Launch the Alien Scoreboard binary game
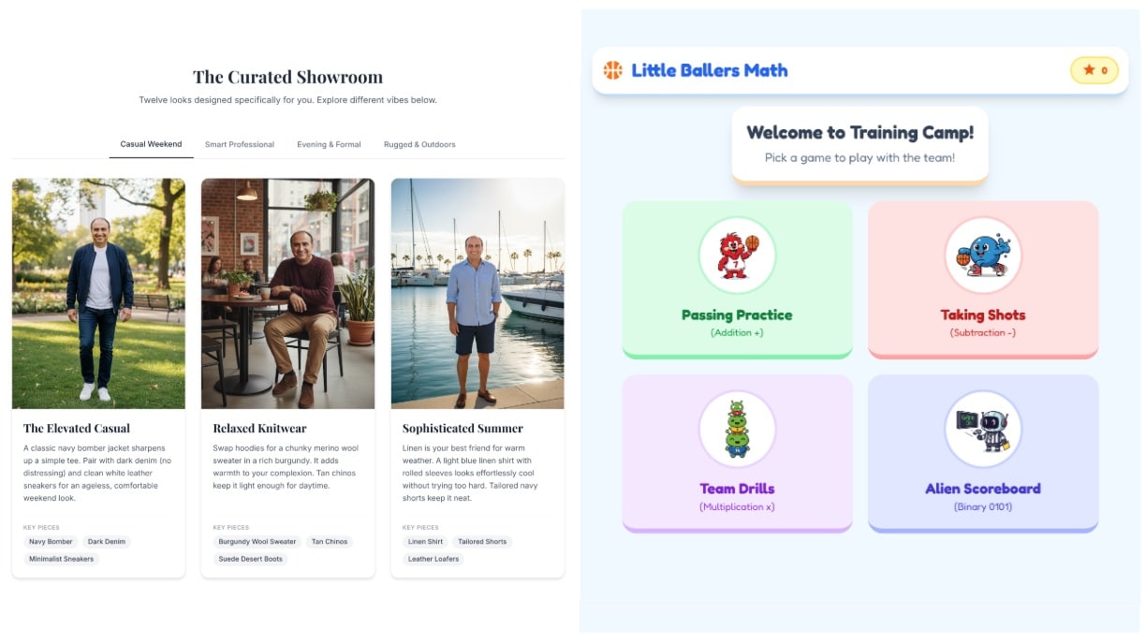Image resolution: width=1145 pixels, height=643 pixels. (983, 453)
